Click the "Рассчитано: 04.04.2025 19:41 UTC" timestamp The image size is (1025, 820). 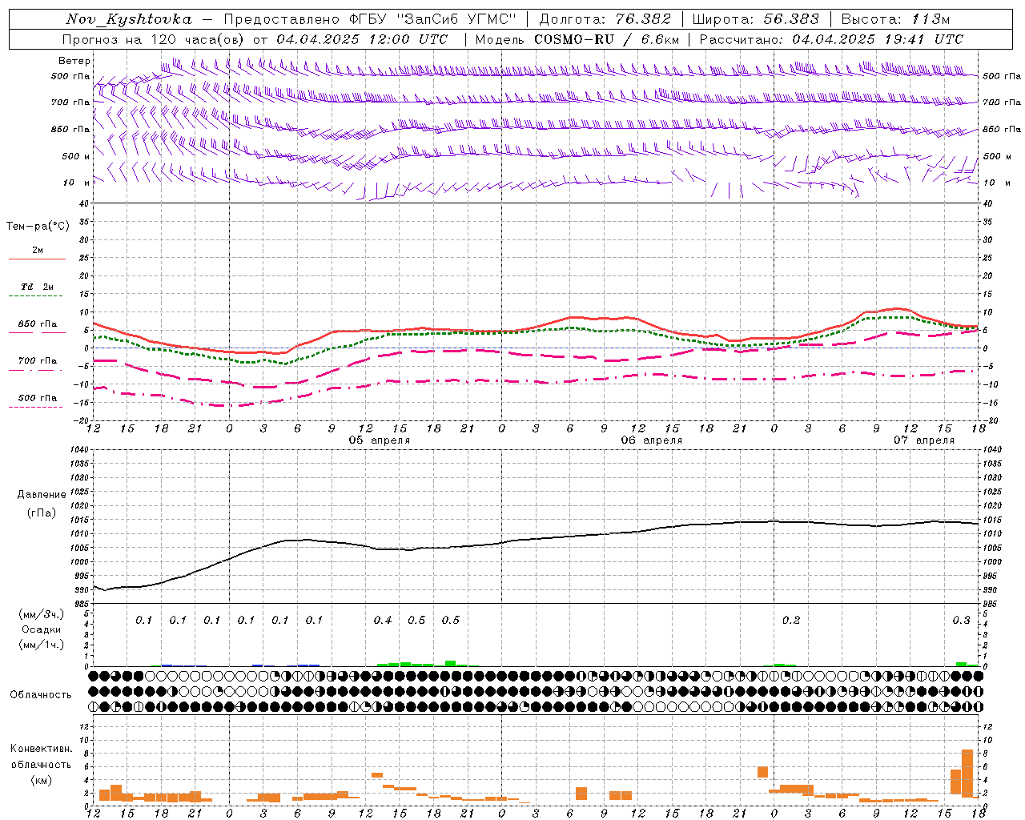pos(831,39)
